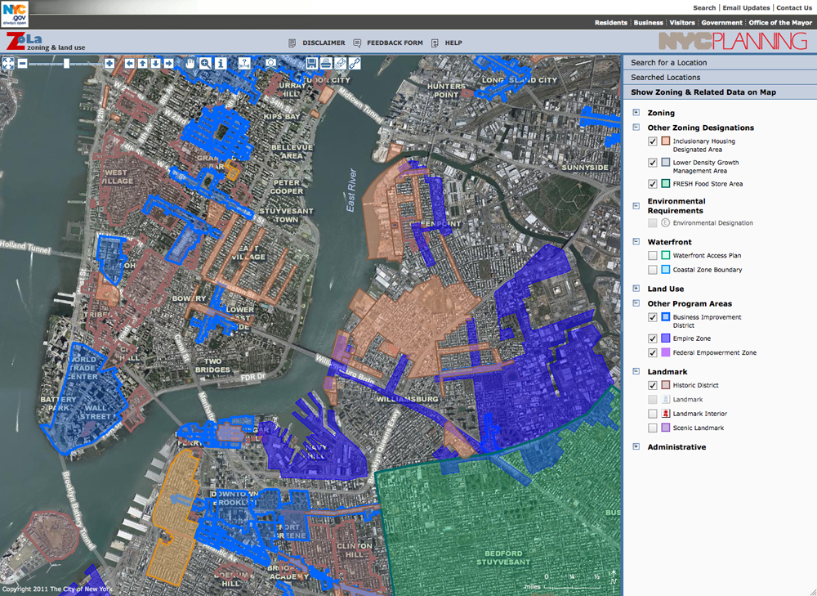Open the Feedback Form link
Viewport: 817px width, 596px height.
click(395, 43)
